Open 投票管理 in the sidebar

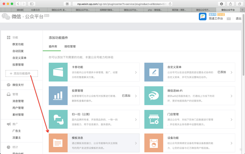click(x=18, y=65)
